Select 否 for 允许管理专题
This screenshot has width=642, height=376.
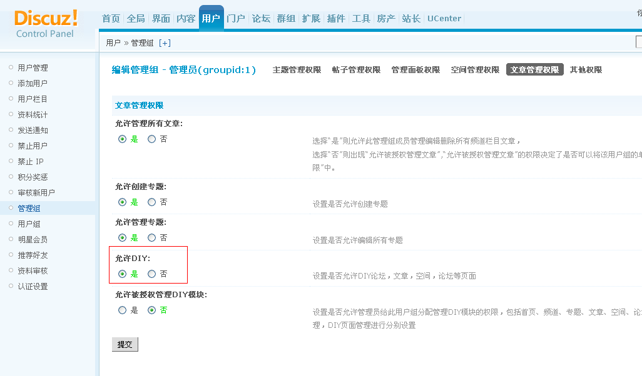[x=151, y=238]
